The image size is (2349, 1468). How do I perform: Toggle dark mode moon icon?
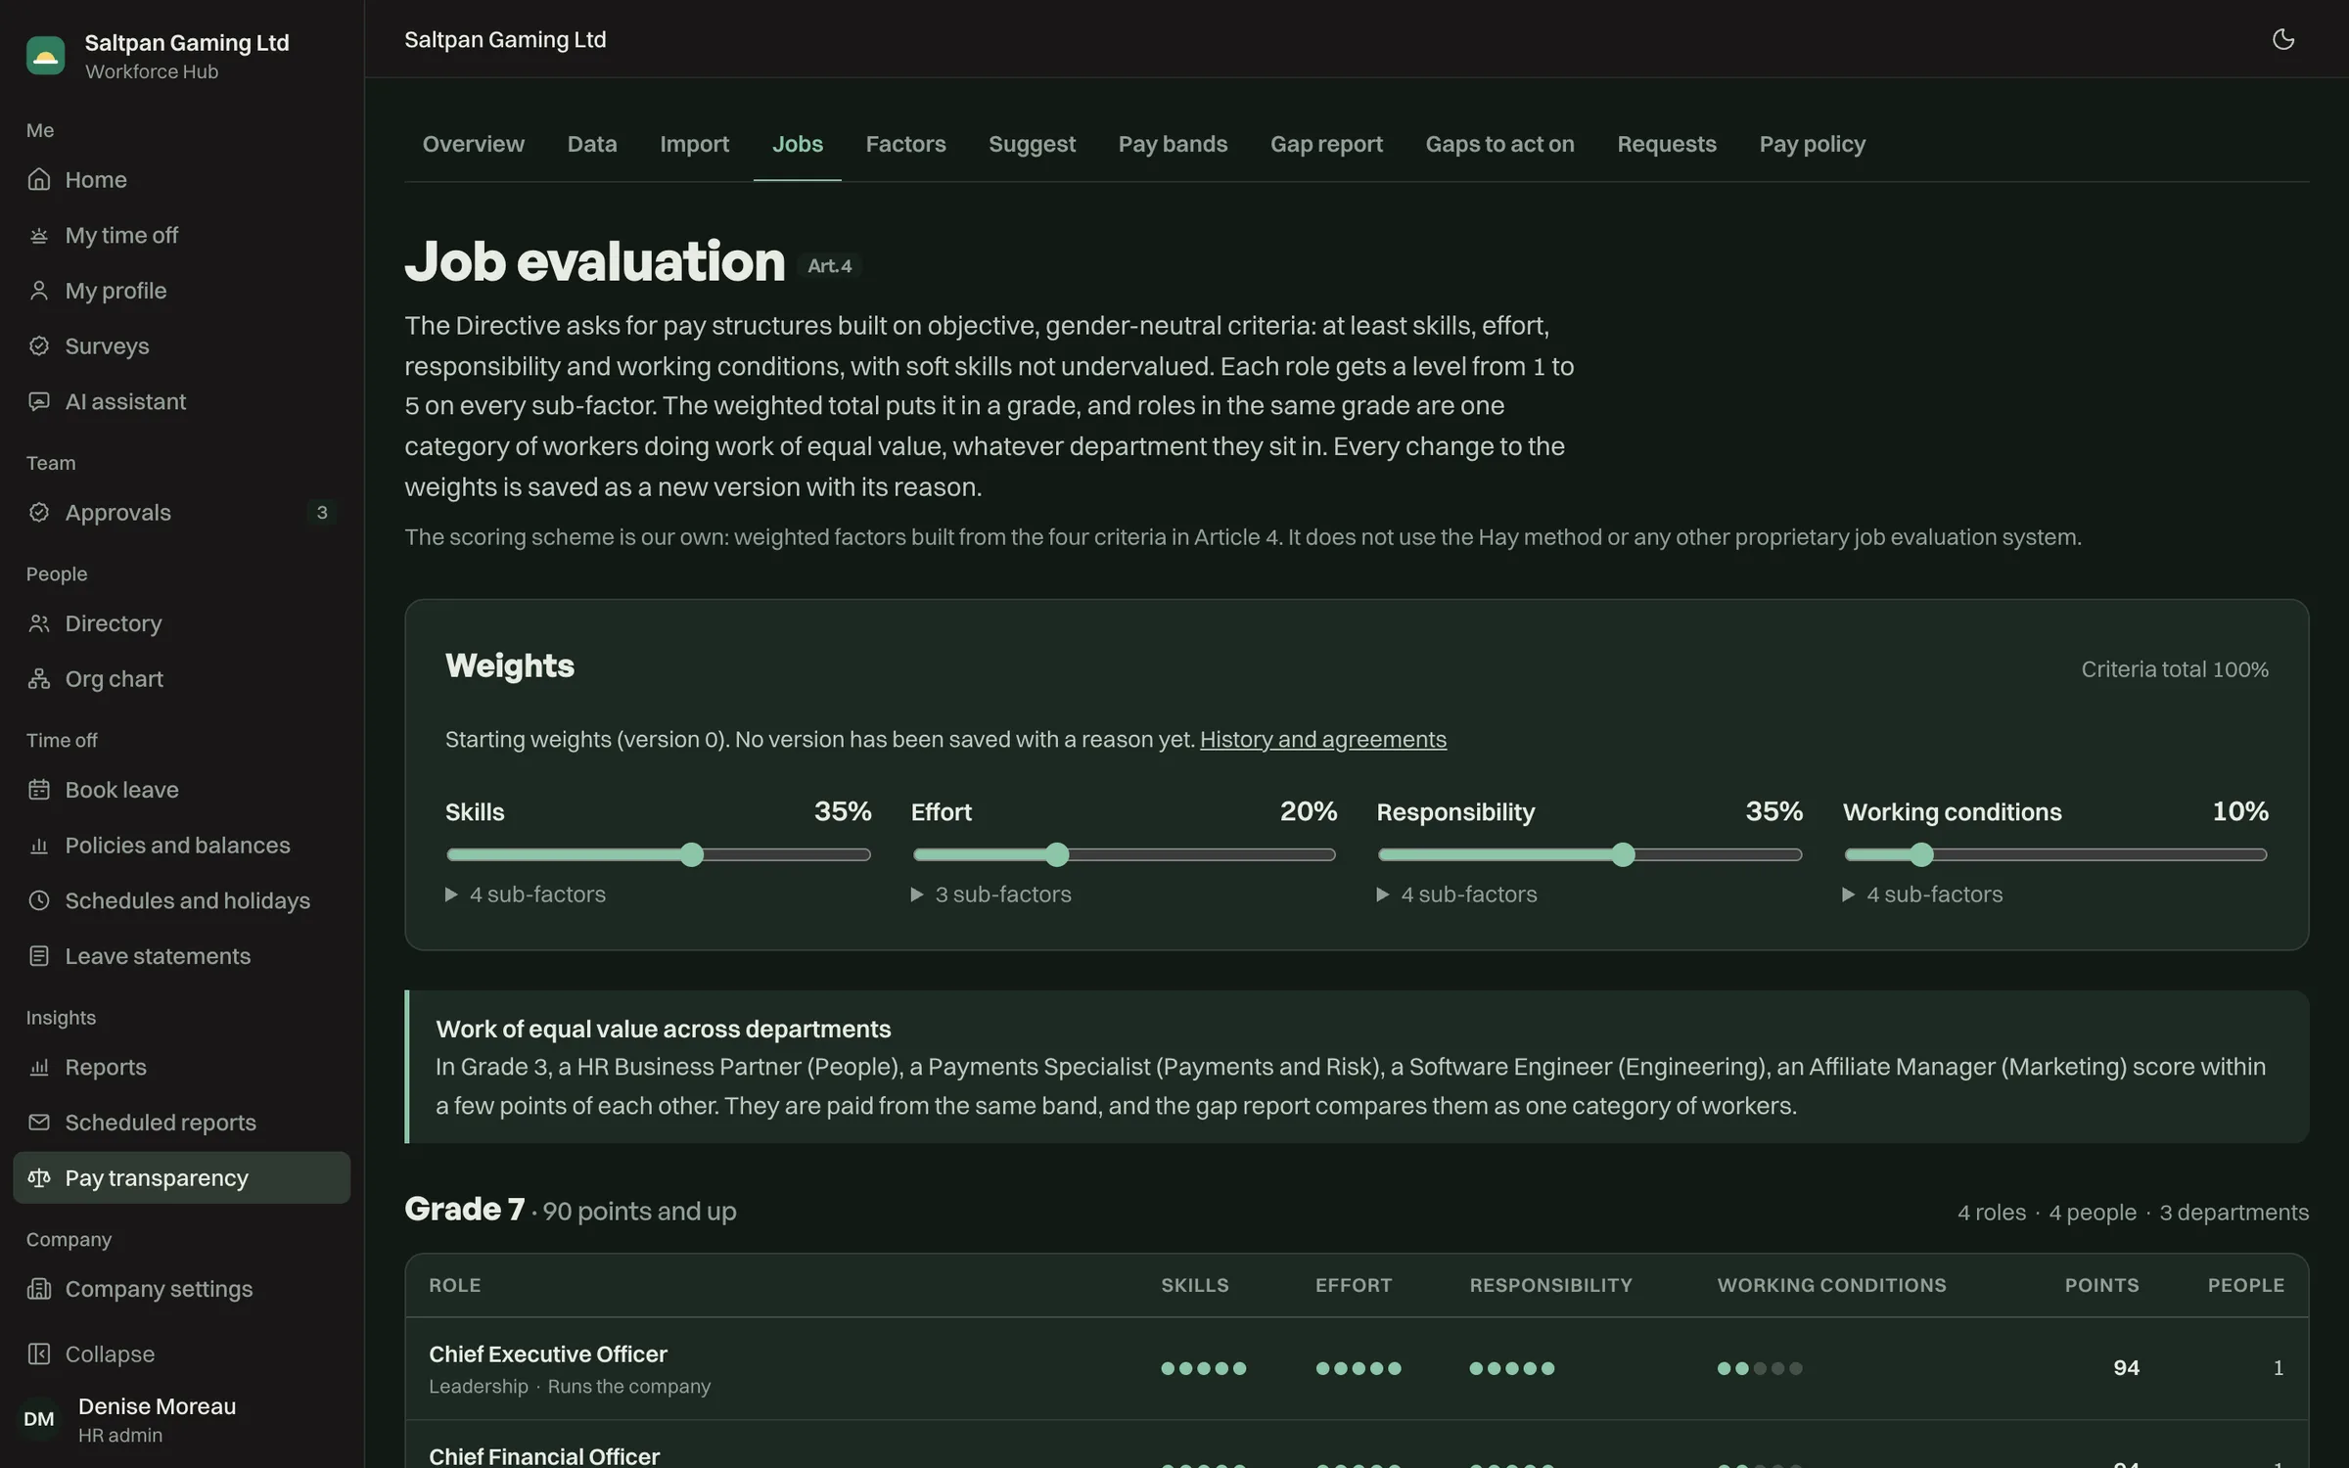[2282, 39]
